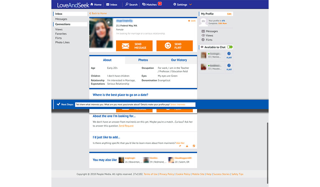Click the blurred main profile photo
The width and height of the screenshot is (320, 187).
click(x=101, y=33)
